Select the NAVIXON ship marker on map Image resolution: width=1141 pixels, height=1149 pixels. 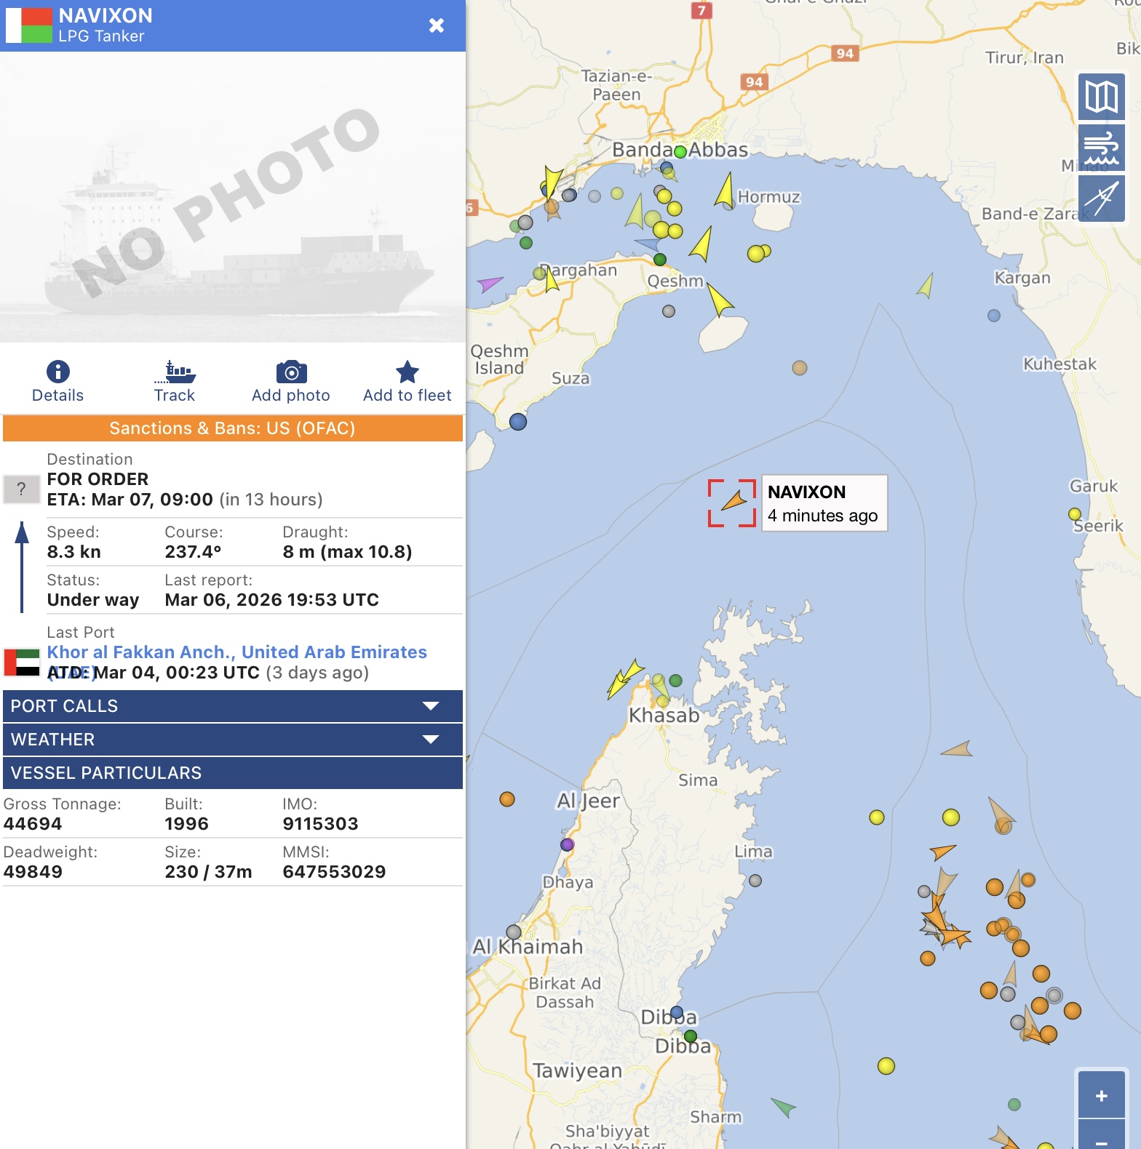(x=734, y=501)
